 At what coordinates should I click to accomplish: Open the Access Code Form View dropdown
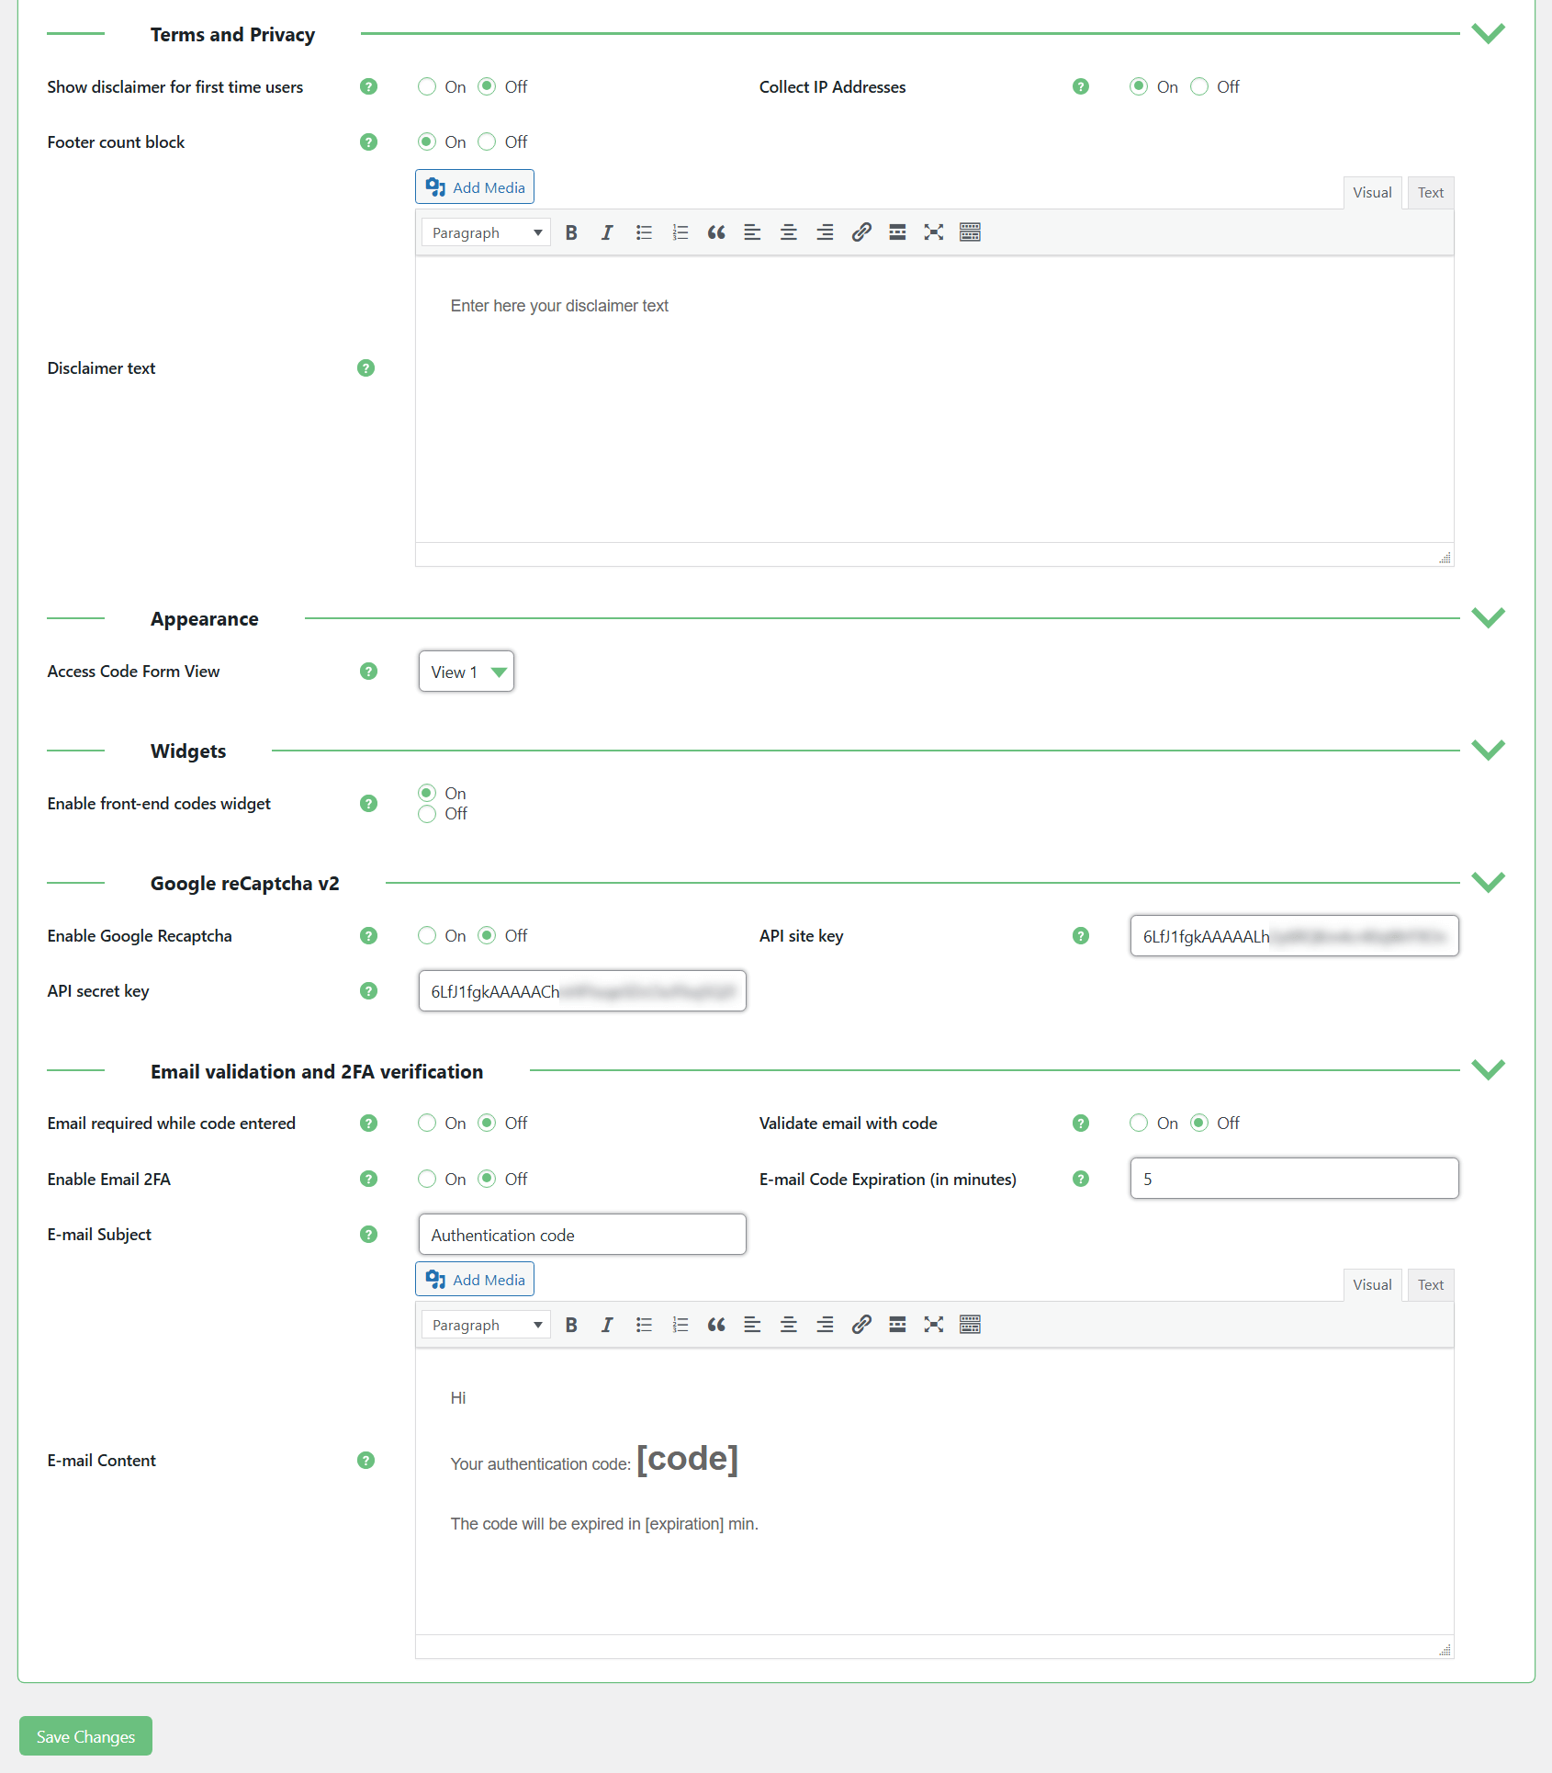[466, 672]
